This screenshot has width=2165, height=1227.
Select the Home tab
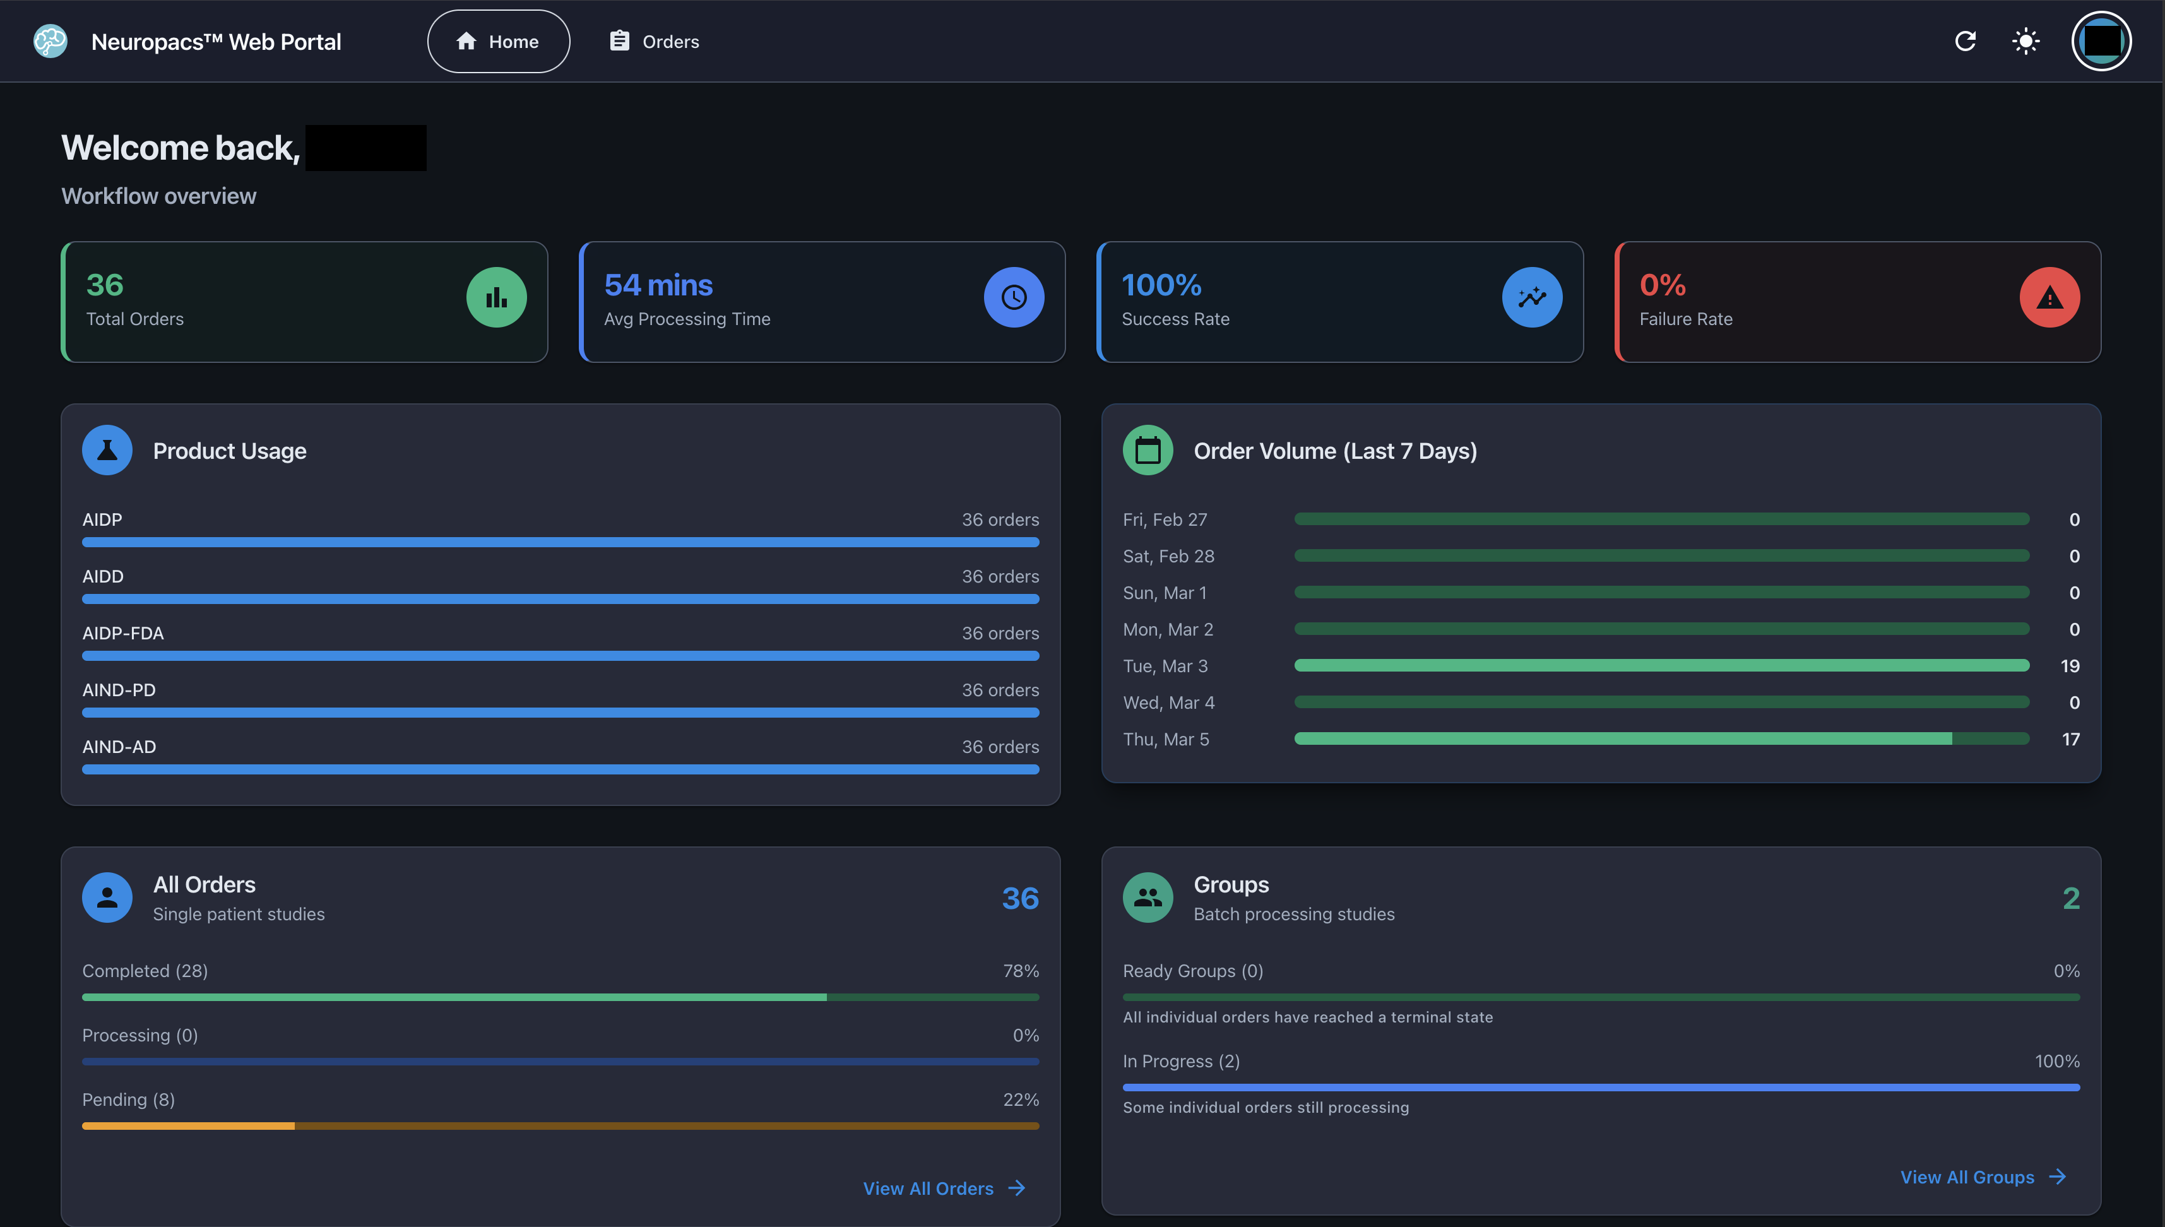pyautogui.click(x=498, y=40)
